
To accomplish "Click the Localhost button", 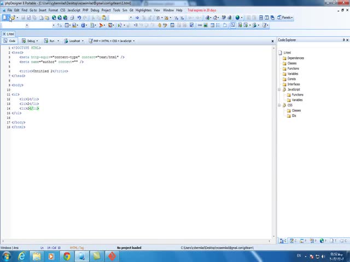I will 72,41.
